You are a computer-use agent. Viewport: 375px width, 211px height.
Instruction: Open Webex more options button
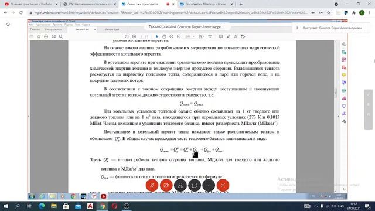209,185
